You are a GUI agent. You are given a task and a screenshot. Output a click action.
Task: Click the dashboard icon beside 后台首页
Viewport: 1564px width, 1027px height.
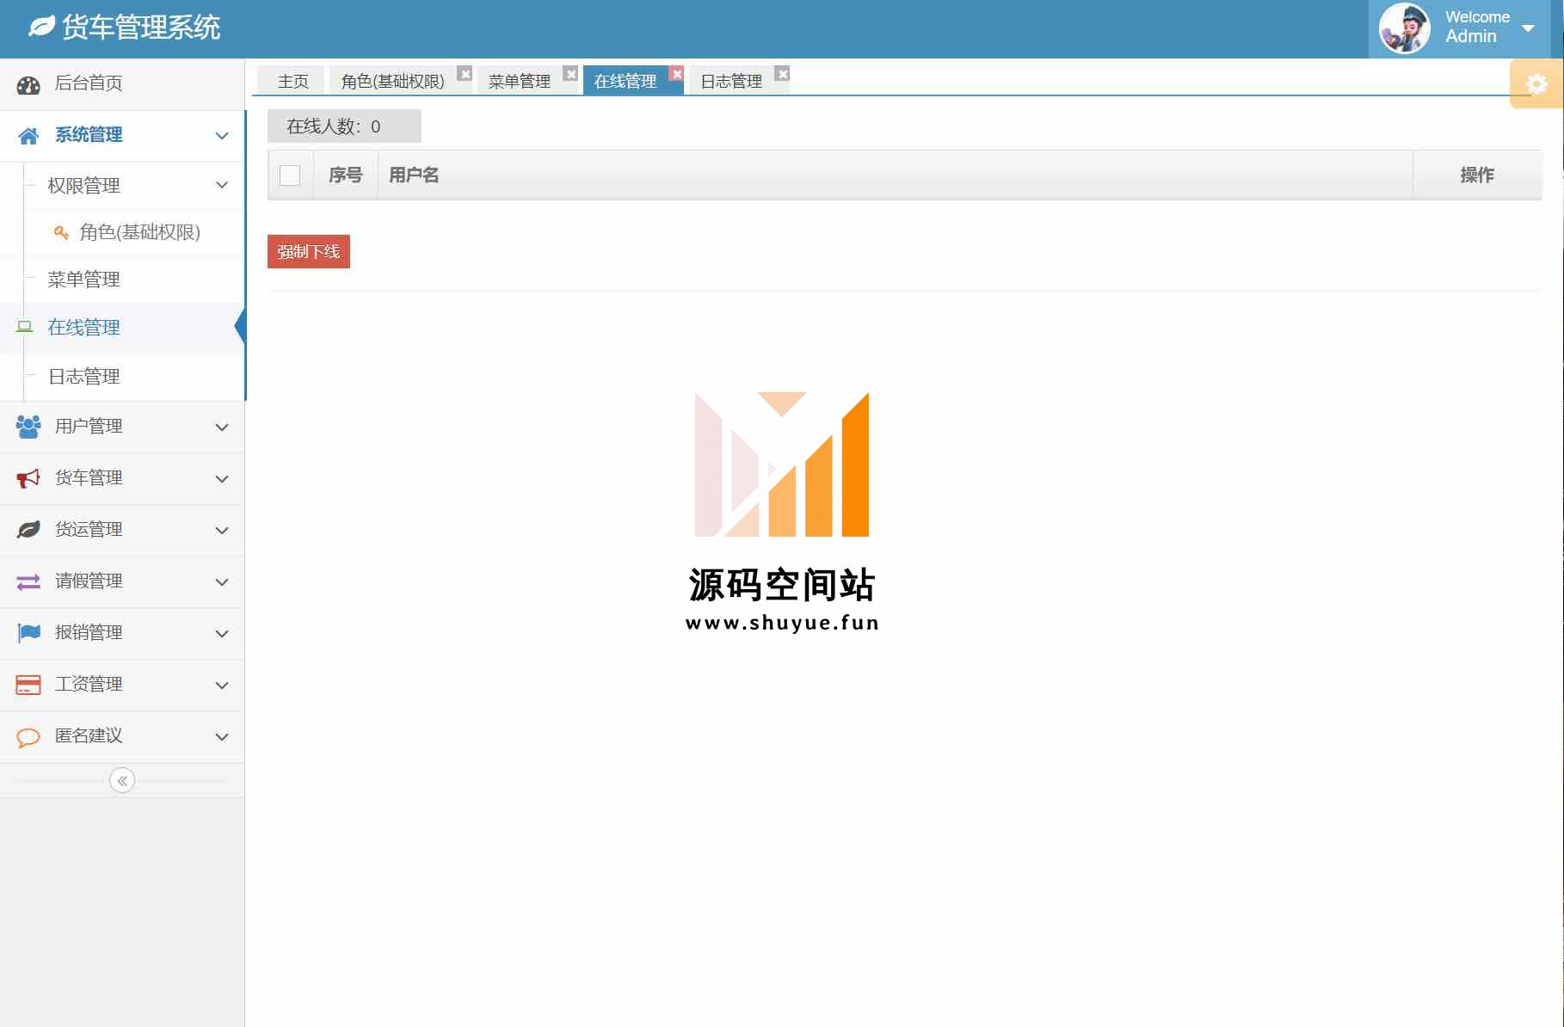pos(28,84)
